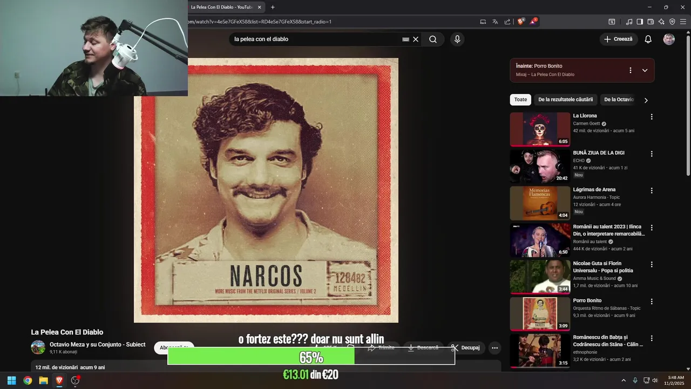This screenshot has height=389, width=691.
Task: Open the media control music note icon
Action: coord(629,22)
